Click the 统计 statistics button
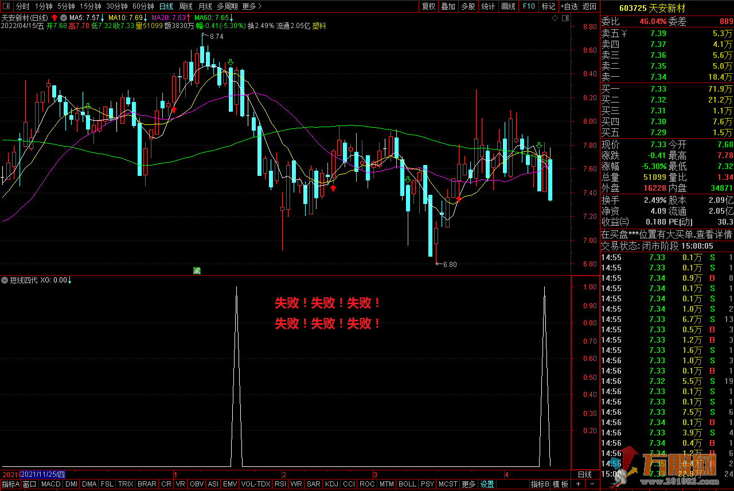 pos(488,6)
